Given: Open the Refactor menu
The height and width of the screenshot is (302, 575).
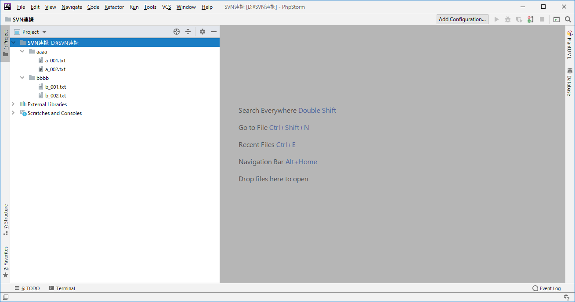Looking at the screenshot, I should [x=114, y=7].
